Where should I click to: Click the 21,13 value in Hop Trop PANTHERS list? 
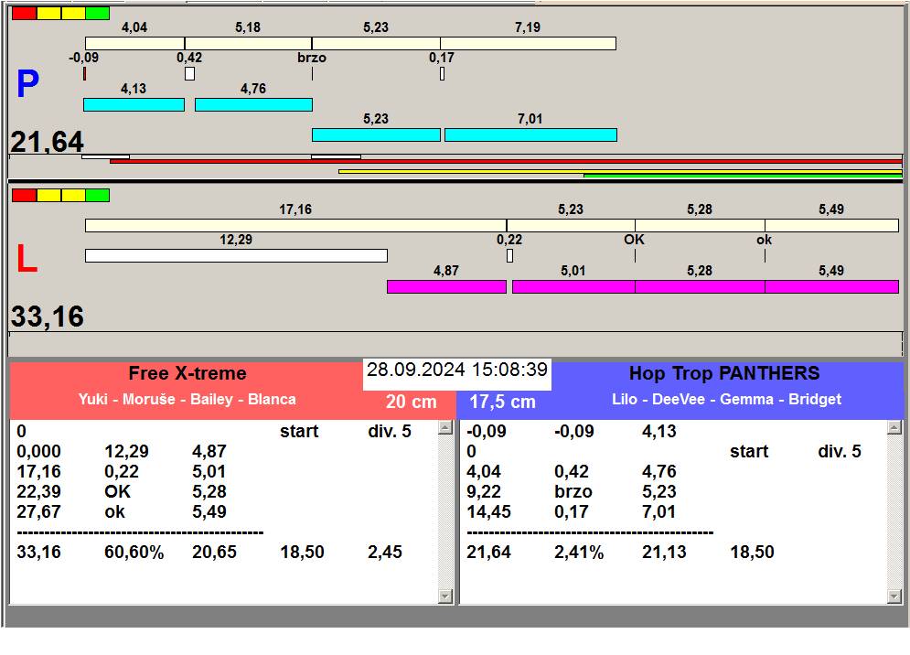[664, 553]
